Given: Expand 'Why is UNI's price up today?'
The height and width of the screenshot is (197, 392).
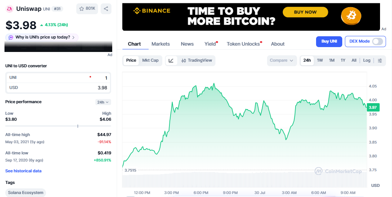Looking at the screenshot, I should coord(42,37).
